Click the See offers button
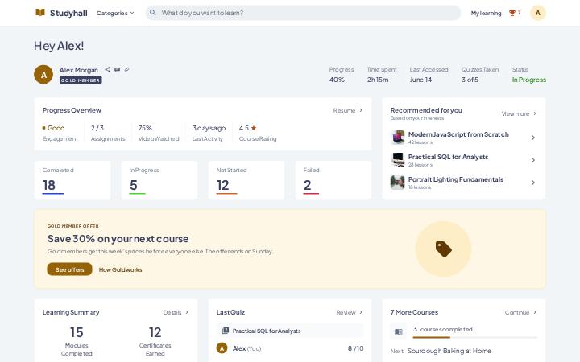 point(69,269)
